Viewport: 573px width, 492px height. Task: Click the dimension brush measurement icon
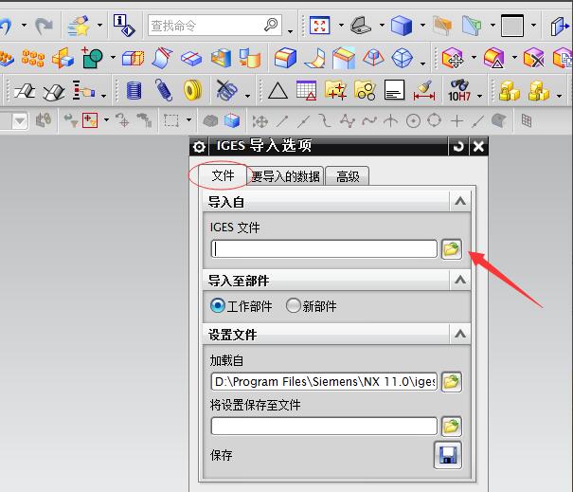click(424, 90)
